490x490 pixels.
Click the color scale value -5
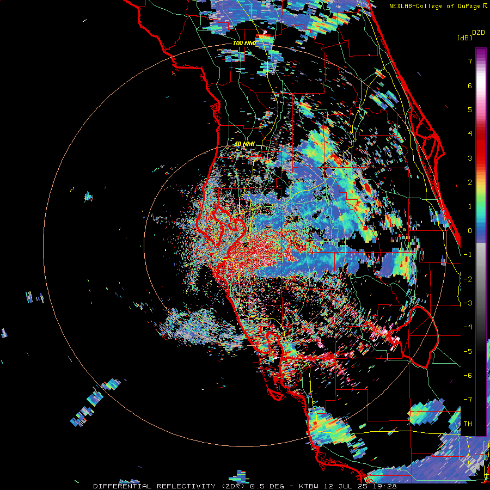[468, 352]
